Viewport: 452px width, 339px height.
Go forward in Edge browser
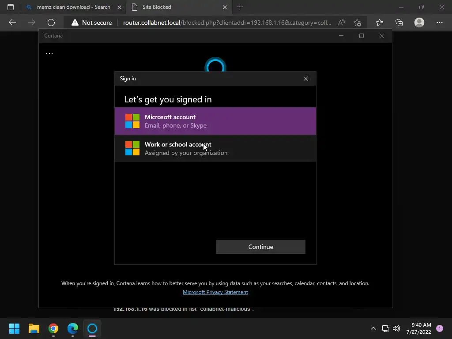[32, 23]
